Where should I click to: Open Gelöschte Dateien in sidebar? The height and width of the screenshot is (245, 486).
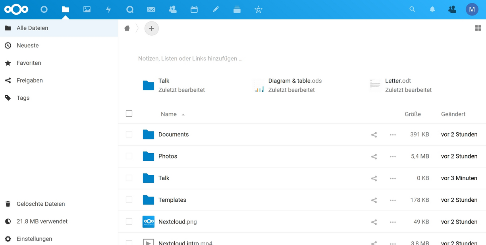pos(40,204)
